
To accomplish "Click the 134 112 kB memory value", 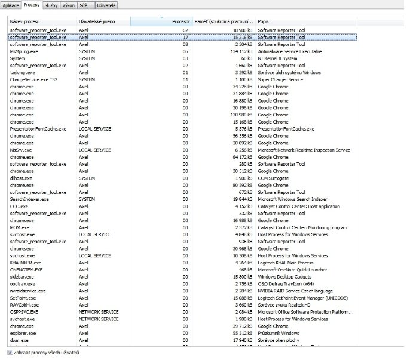I will click(241, 51).
